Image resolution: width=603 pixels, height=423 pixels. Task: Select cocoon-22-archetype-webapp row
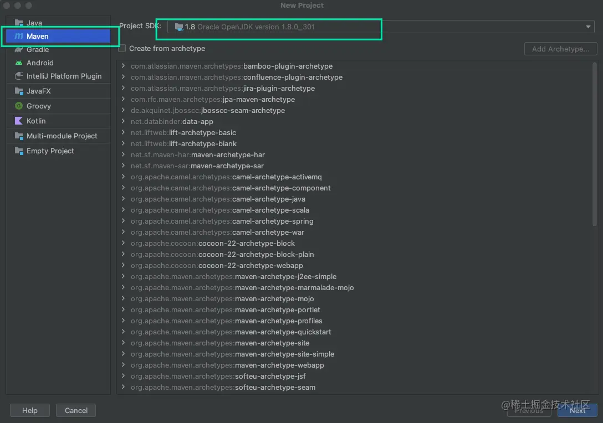pos(354,265)
